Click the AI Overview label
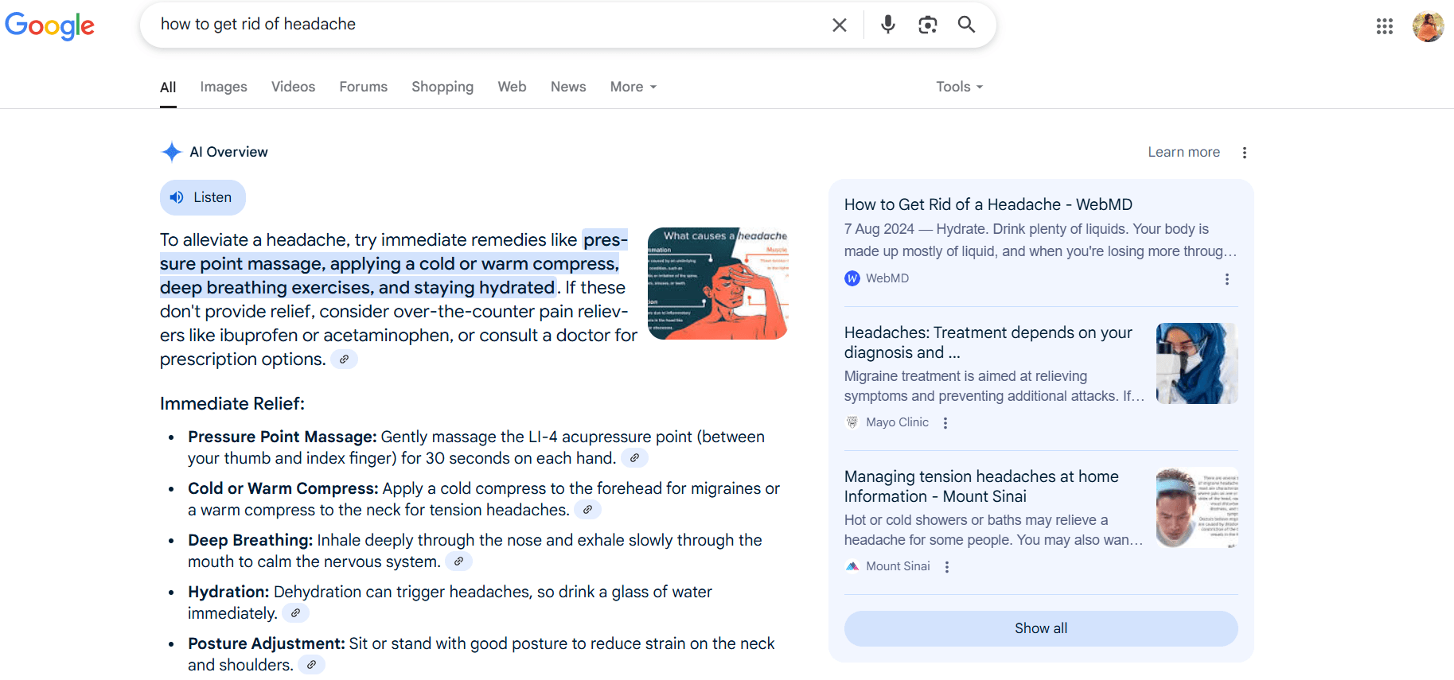 [x=228, y=152]
